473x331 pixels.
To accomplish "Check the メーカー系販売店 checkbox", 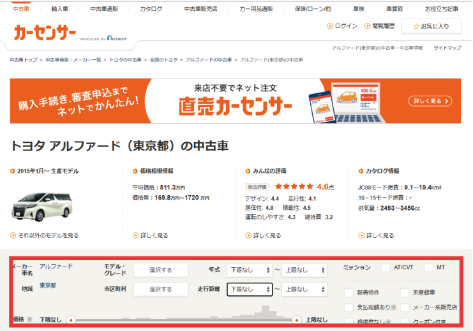I will tap(405, 307).
